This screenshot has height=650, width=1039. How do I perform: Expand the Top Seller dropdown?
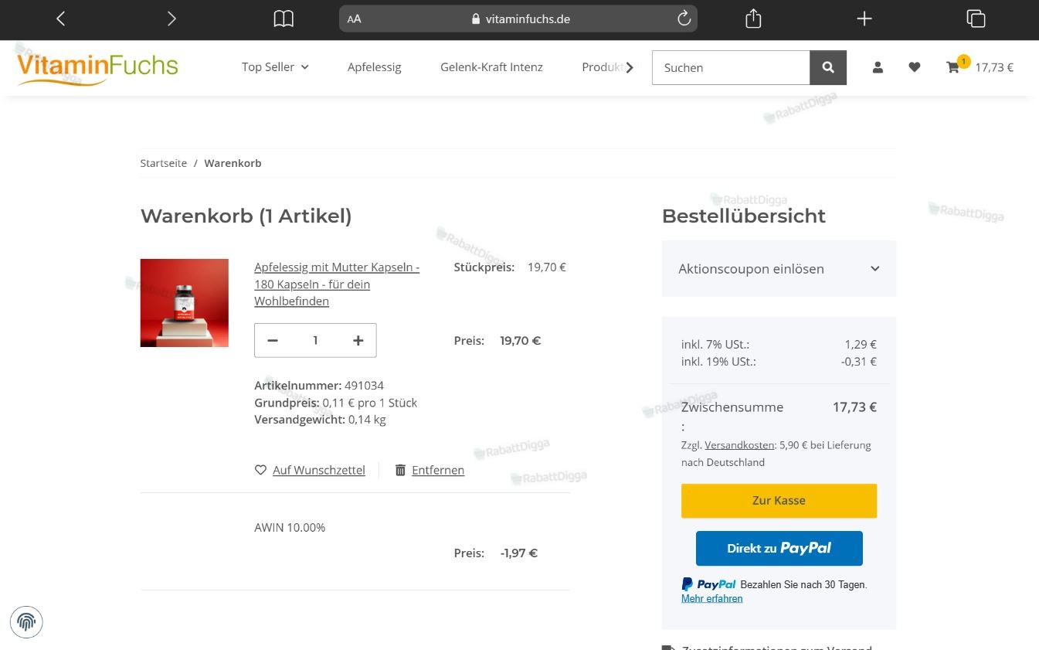[x=275, y=67]
